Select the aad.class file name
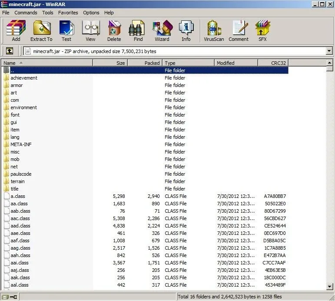Viewport: 335px width, 301px height. click(x=20, y=226)
